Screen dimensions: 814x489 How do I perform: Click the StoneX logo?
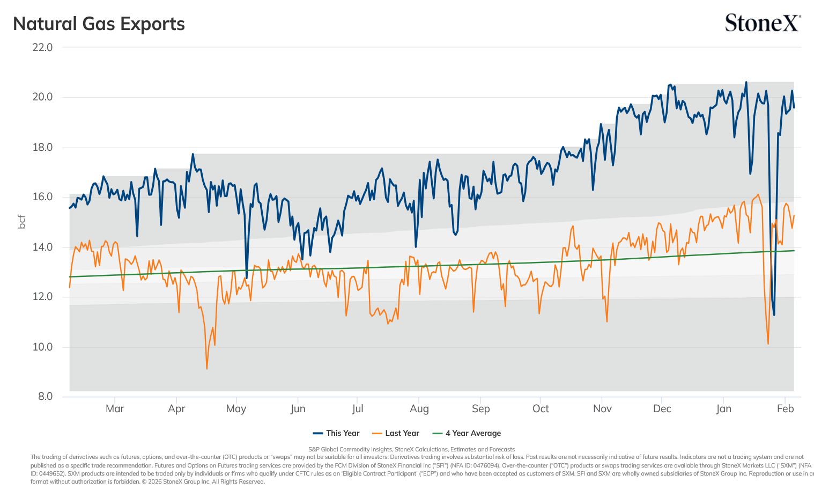pyautogui.click(x=763, y=23)
